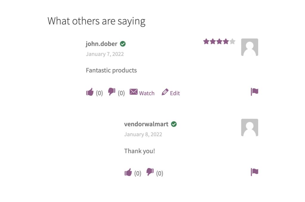Viewport: 305px width, 202px height.
Task: Click john.dober's avatar image
Action: click(x=250, y=47)
